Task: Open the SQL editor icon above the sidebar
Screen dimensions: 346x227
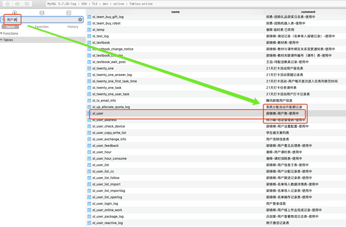Action: (69, 12)
